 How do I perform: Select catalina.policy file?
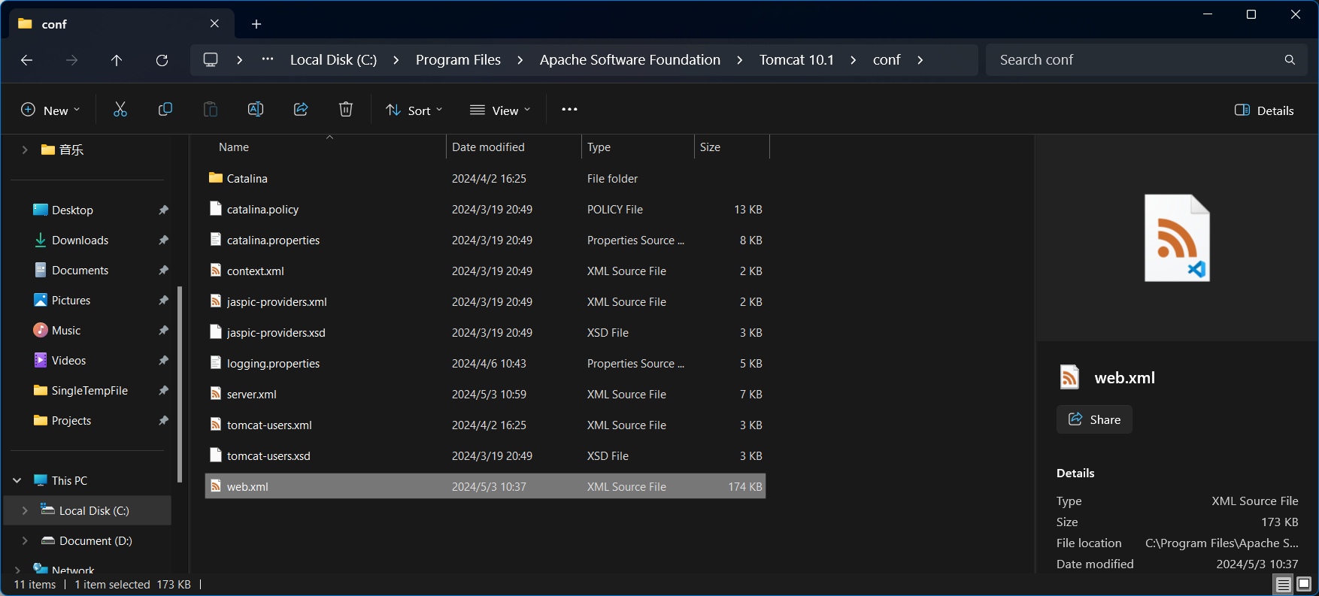[485, 209]
